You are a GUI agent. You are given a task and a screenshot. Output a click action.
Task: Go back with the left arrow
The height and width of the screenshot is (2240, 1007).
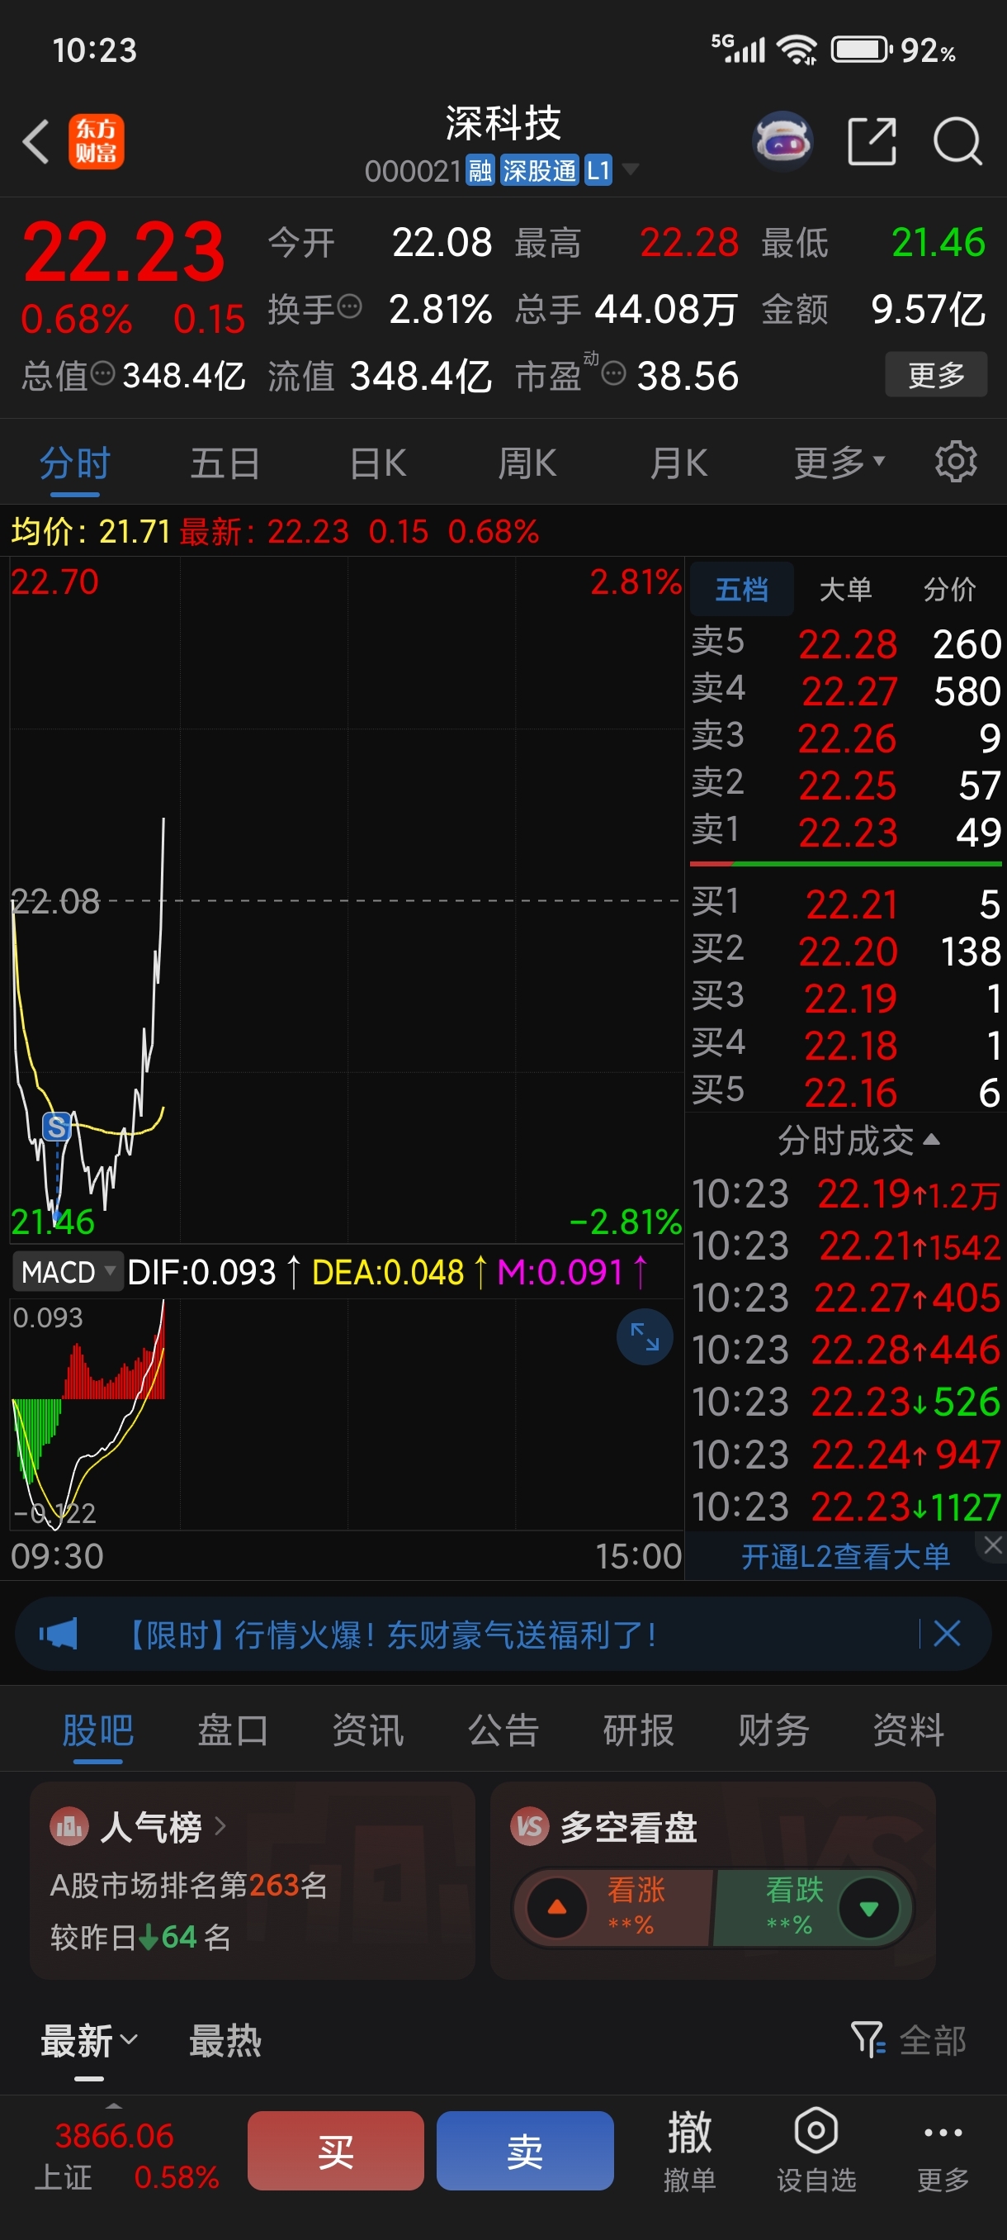tap(35, 142)
